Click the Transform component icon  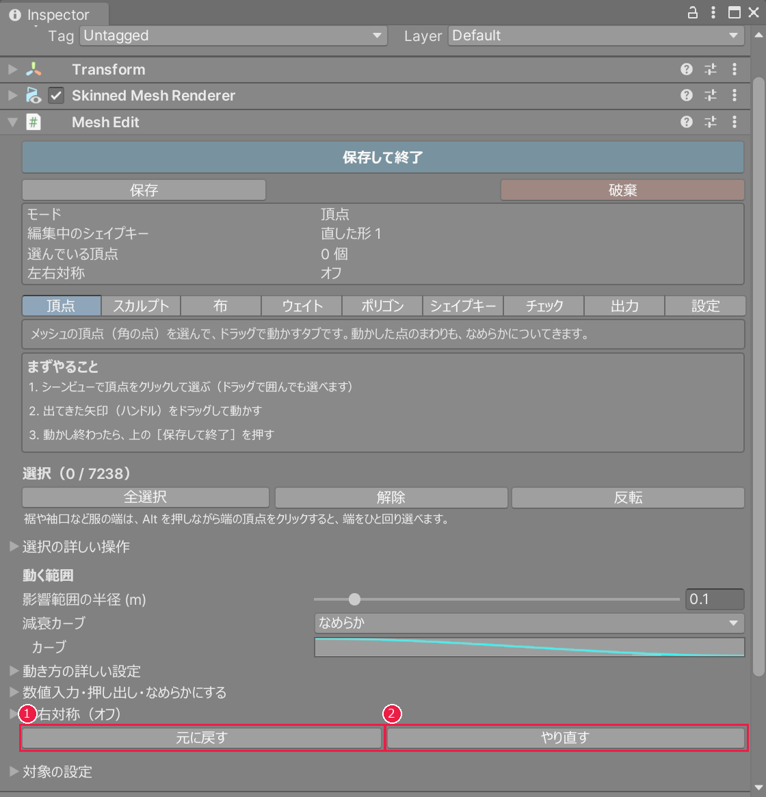34,69
